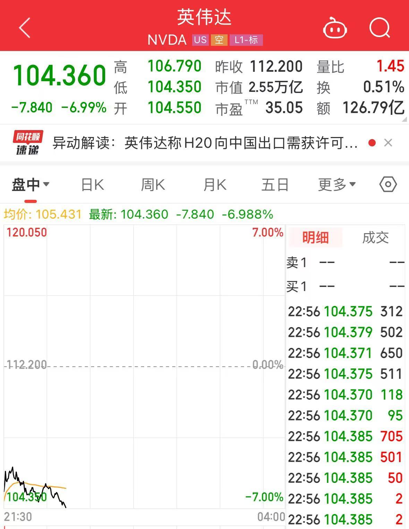Screen dimensions: 409x529
Task: Select the 明细 detail tab
Action: click(x=315, y=238)
